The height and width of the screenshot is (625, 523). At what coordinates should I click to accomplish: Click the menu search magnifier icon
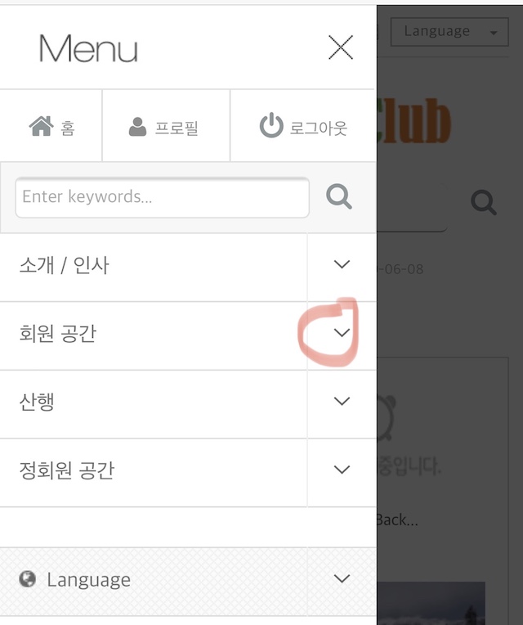(x=339, y=196)
